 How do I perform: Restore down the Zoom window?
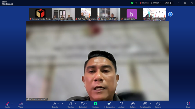click(185, 3)
